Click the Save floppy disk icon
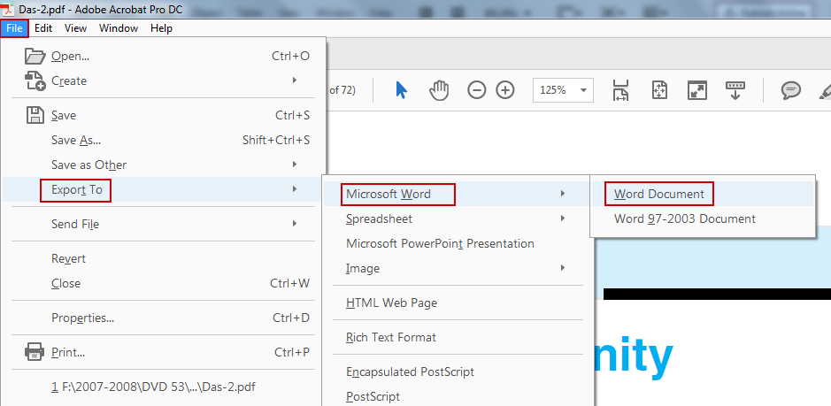This screenshot has height=406, width=831. click(35, 115)
